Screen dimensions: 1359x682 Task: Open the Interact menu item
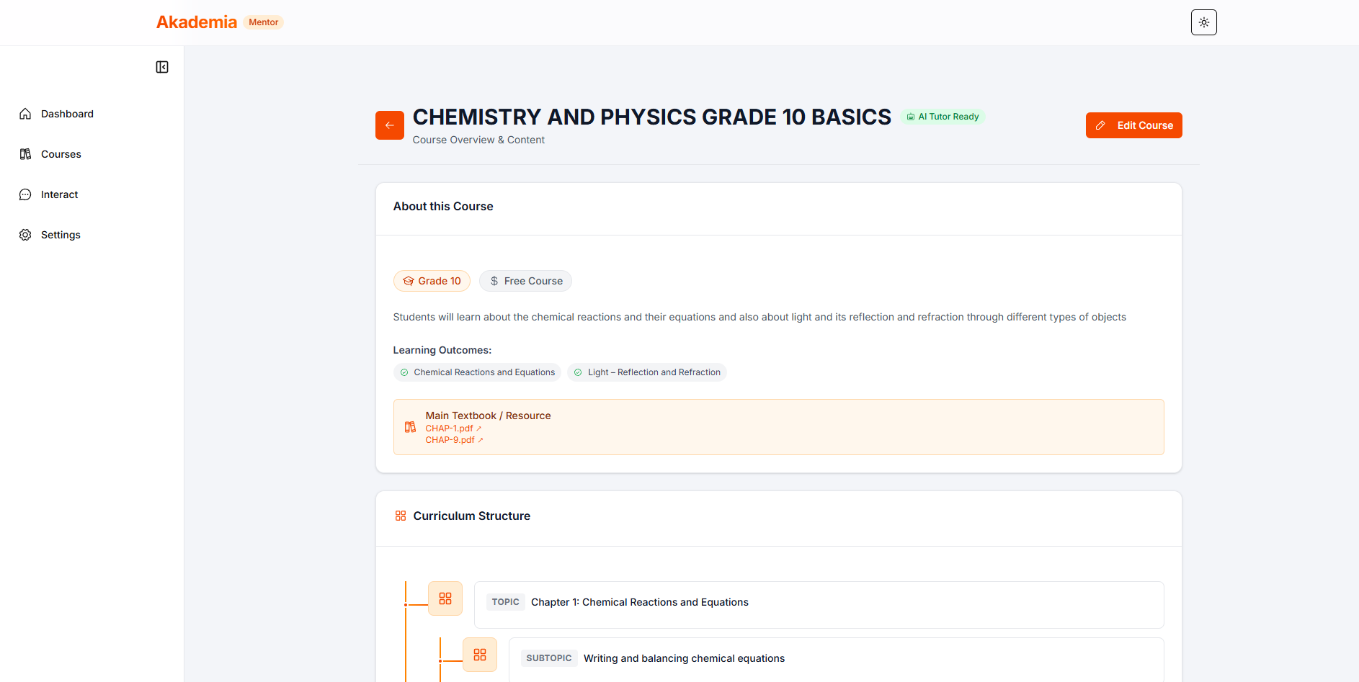coord(60,194)
